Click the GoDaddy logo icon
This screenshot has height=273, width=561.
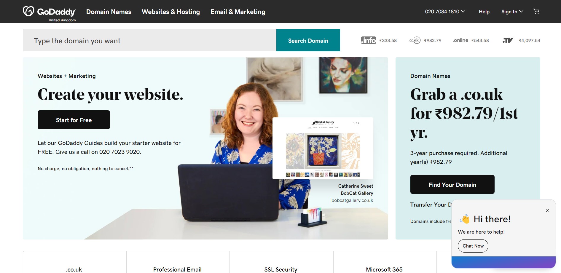(x=29, y=11)
